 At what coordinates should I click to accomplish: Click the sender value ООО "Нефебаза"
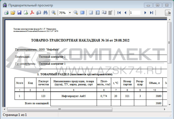(49, 50)
